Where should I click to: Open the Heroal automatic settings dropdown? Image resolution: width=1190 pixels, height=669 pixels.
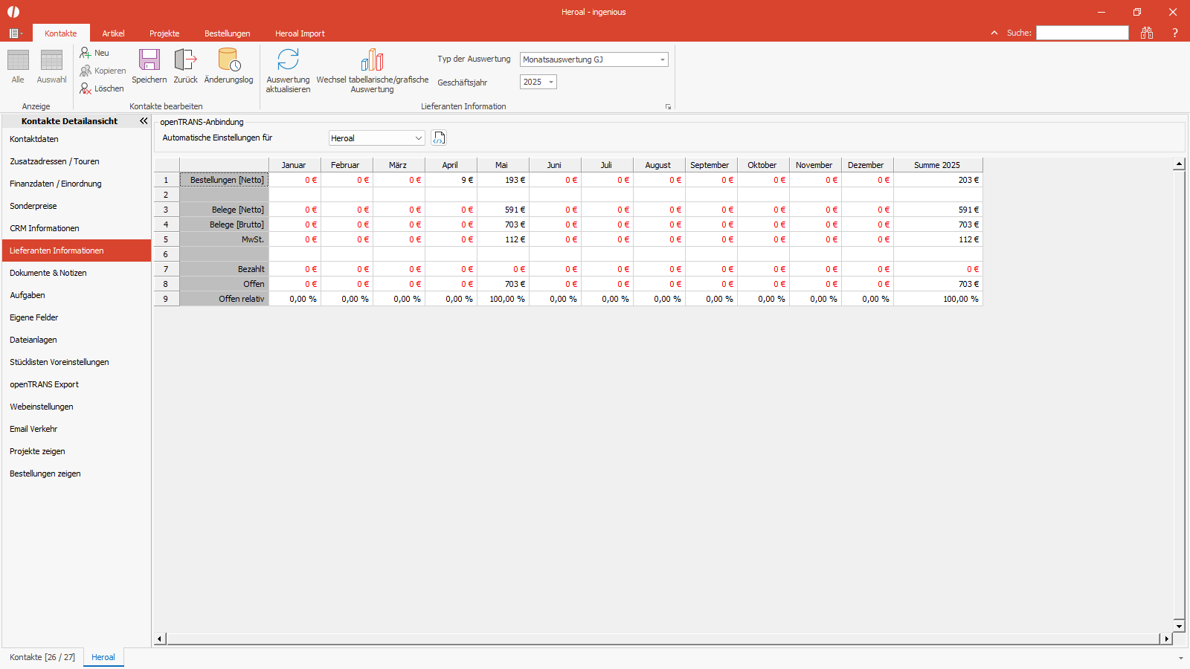(x=418, y=138)
